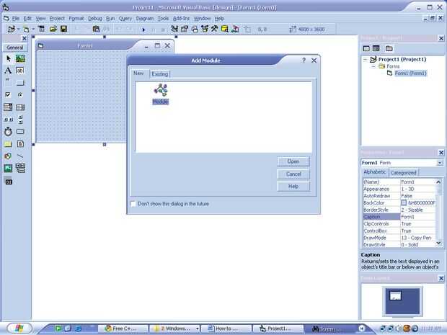Click the Paste toolbar icon
This screenshot has width=447, height=335.
pos(96,29)
